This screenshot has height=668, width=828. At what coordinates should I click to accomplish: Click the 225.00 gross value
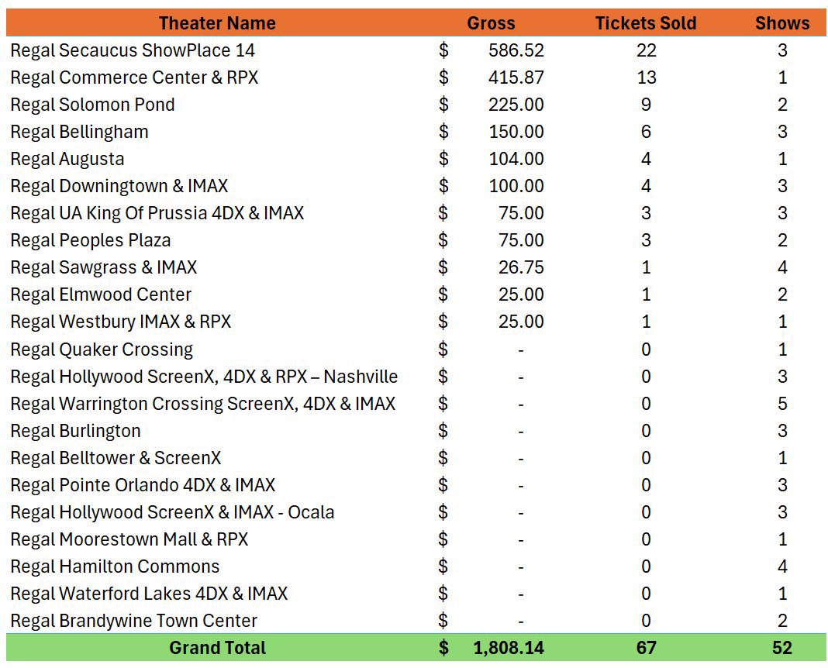click(x=516, y=105)
